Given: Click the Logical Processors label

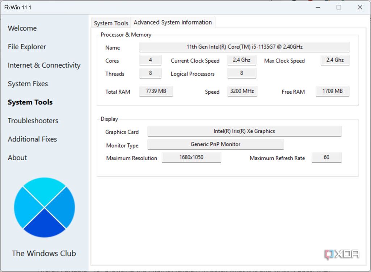Looking at the screenshot, I should point(193,74).
